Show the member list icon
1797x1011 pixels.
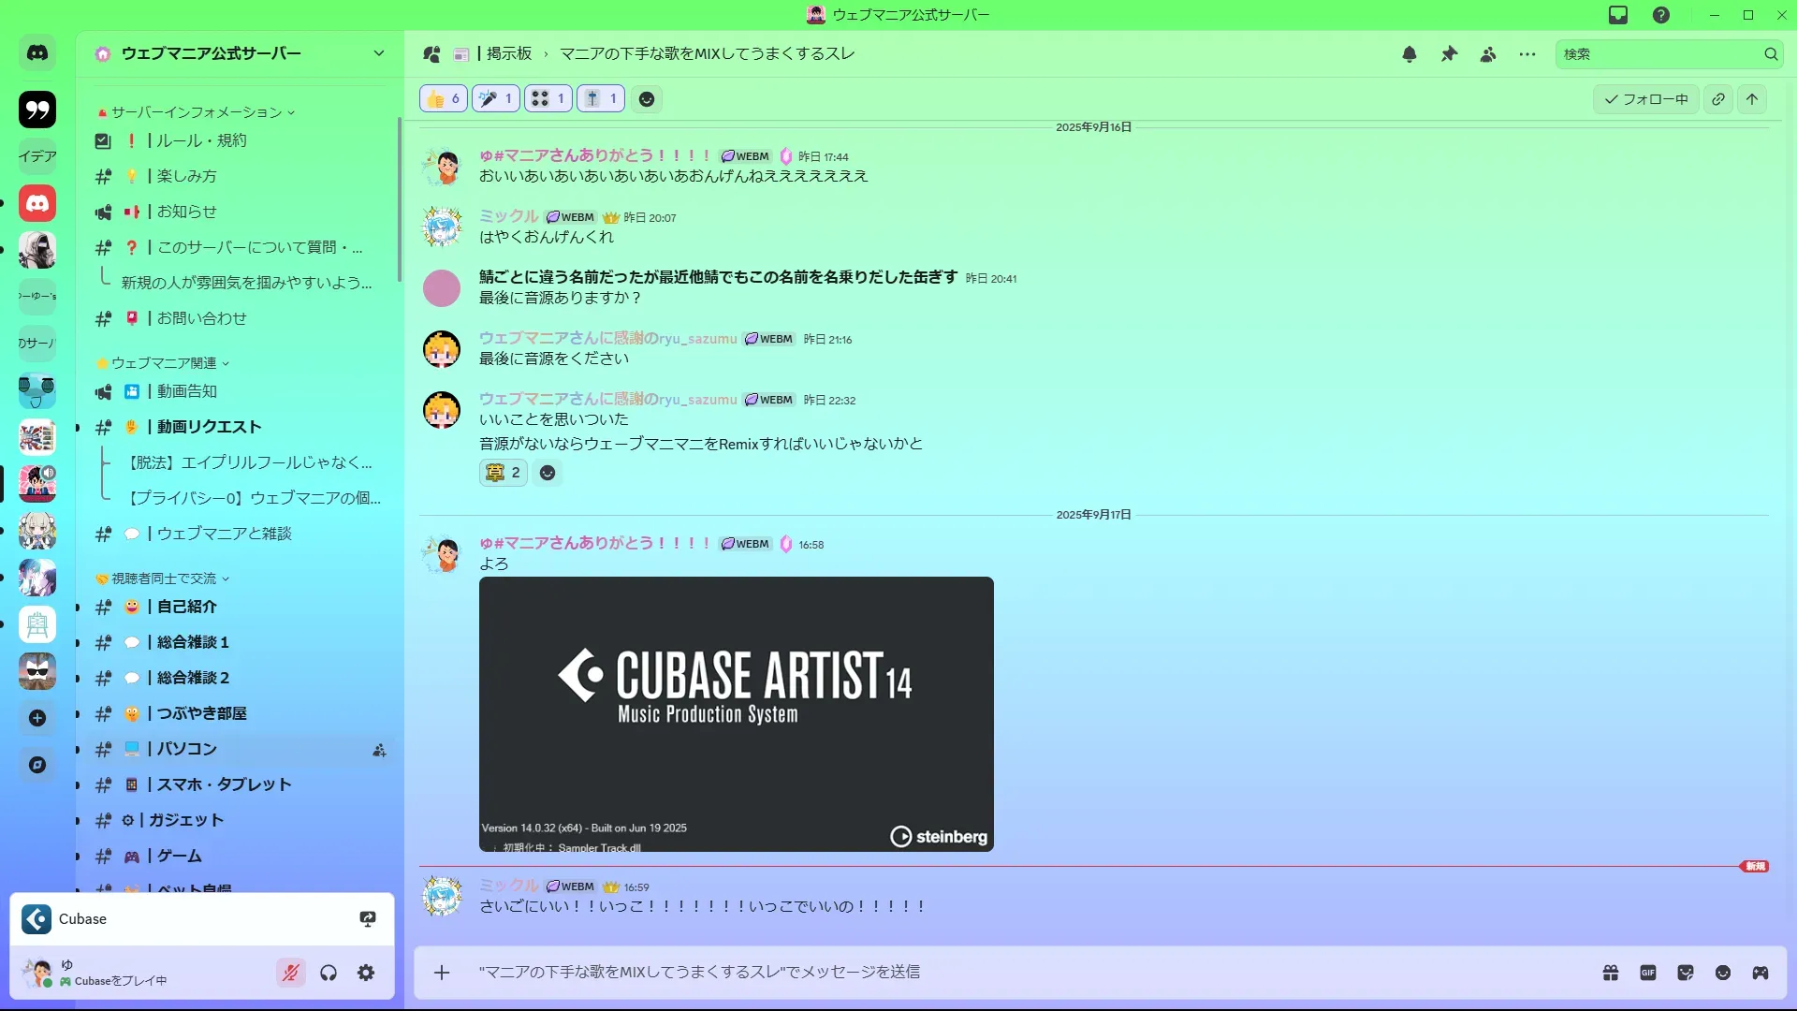(x=1488, y=54)
